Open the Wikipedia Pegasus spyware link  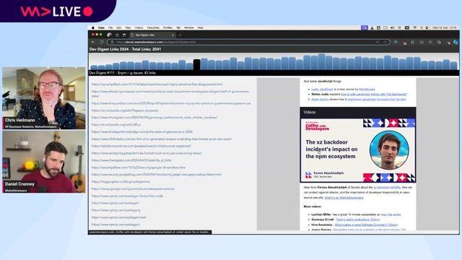pos(125,110)
